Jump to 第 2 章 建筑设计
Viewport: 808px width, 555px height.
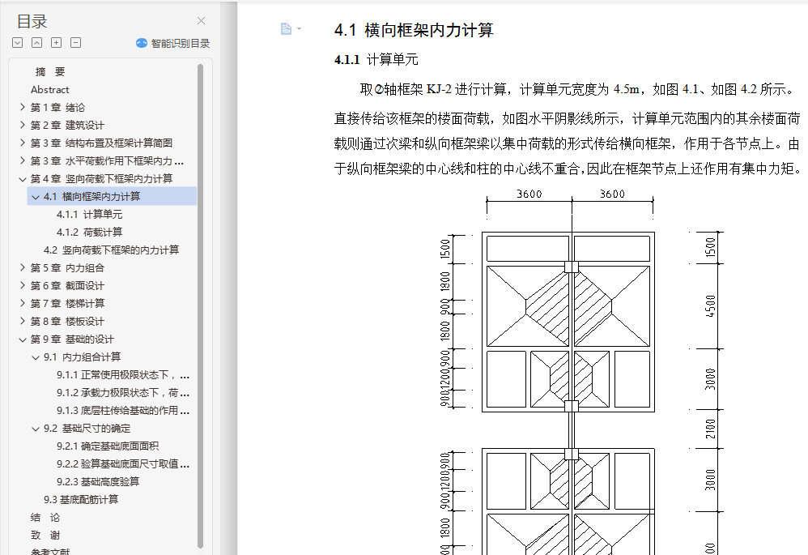click(x=67, y=125)
